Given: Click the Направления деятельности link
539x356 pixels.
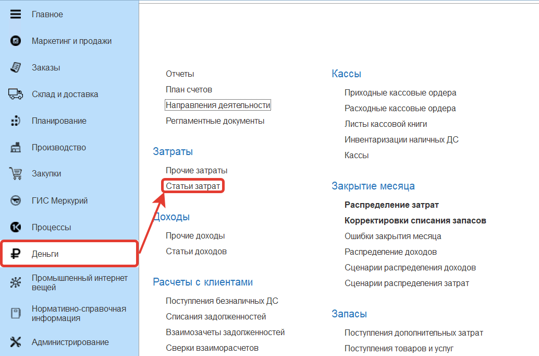Looking at the screenshot, I should click(x=218, y=105).
